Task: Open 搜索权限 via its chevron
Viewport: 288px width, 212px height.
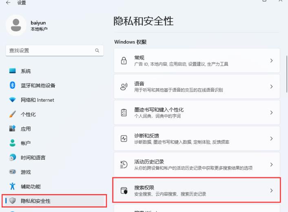Action: 271,190
